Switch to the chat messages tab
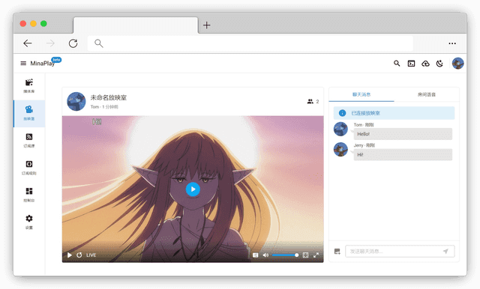The image size is (480, 289). click(x=361, y=94)
